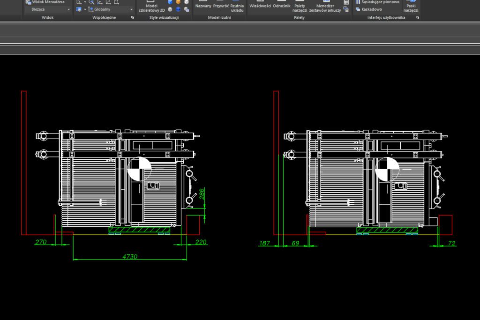Choose the orange cube visual style

click(178, 2)
